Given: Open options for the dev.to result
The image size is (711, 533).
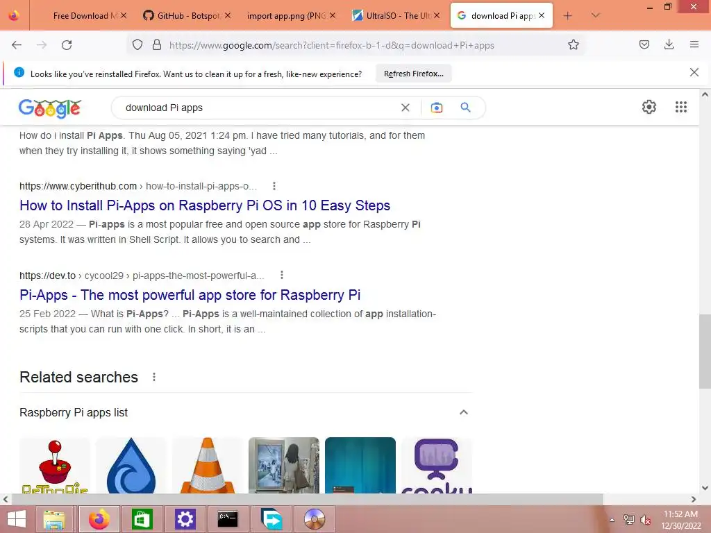Looking at the screenshot, I should [x=282, y=275].
